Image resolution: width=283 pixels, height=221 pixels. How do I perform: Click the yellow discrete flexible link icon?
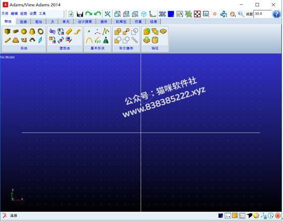pyautogui.click(x=69, y=32)
